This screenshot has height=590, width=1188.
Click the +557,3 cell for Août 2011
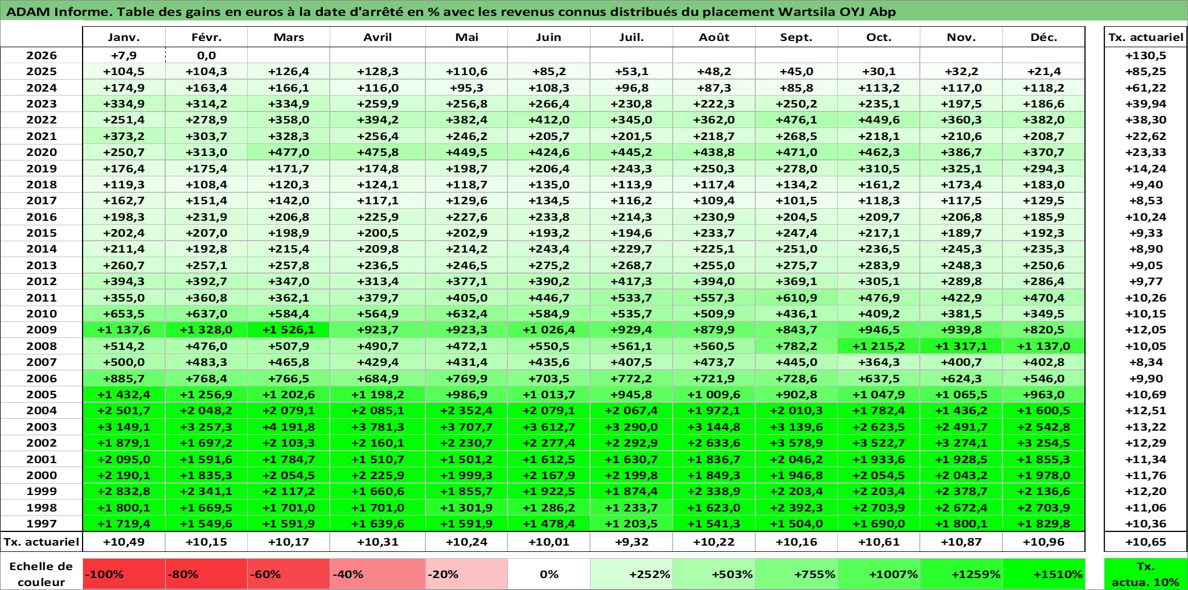(714, 298)
